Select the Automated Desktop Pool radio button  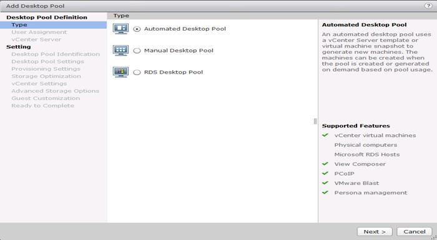[x=137, y=29]
